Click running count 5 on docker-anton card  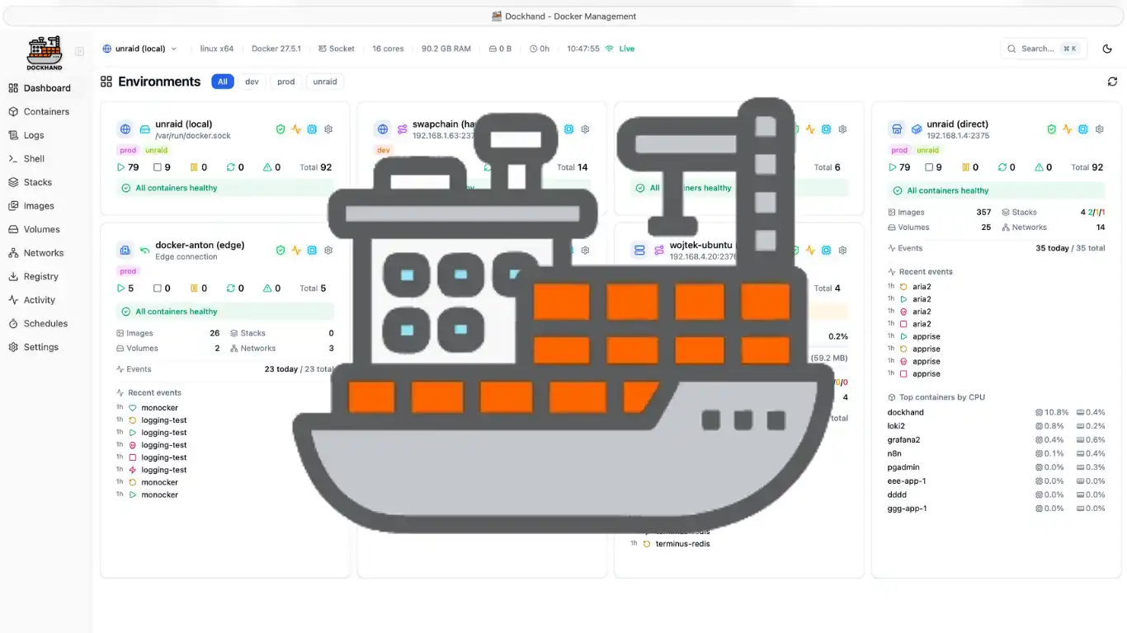coord(125,288)
